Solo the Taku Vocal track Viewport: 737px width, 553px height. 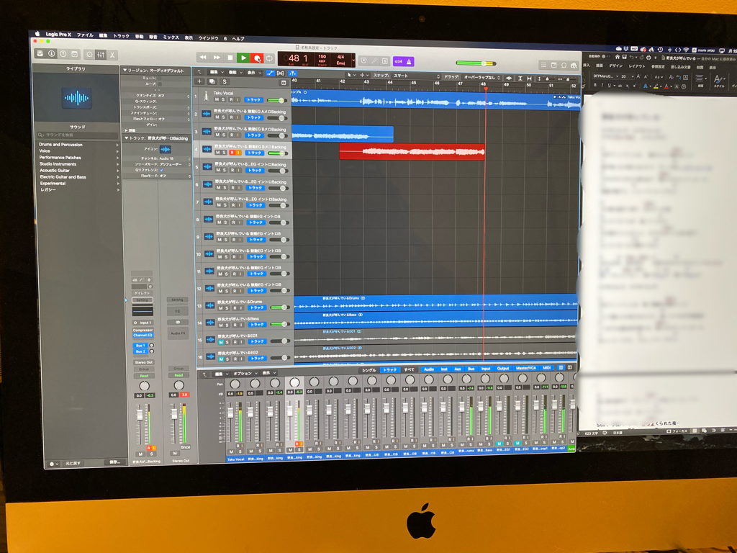[x=223, y=99]
